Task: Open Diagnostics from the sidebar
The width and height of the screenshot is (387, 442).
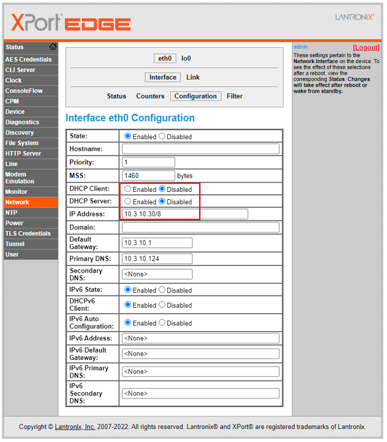Action: (x=31, y=122)
